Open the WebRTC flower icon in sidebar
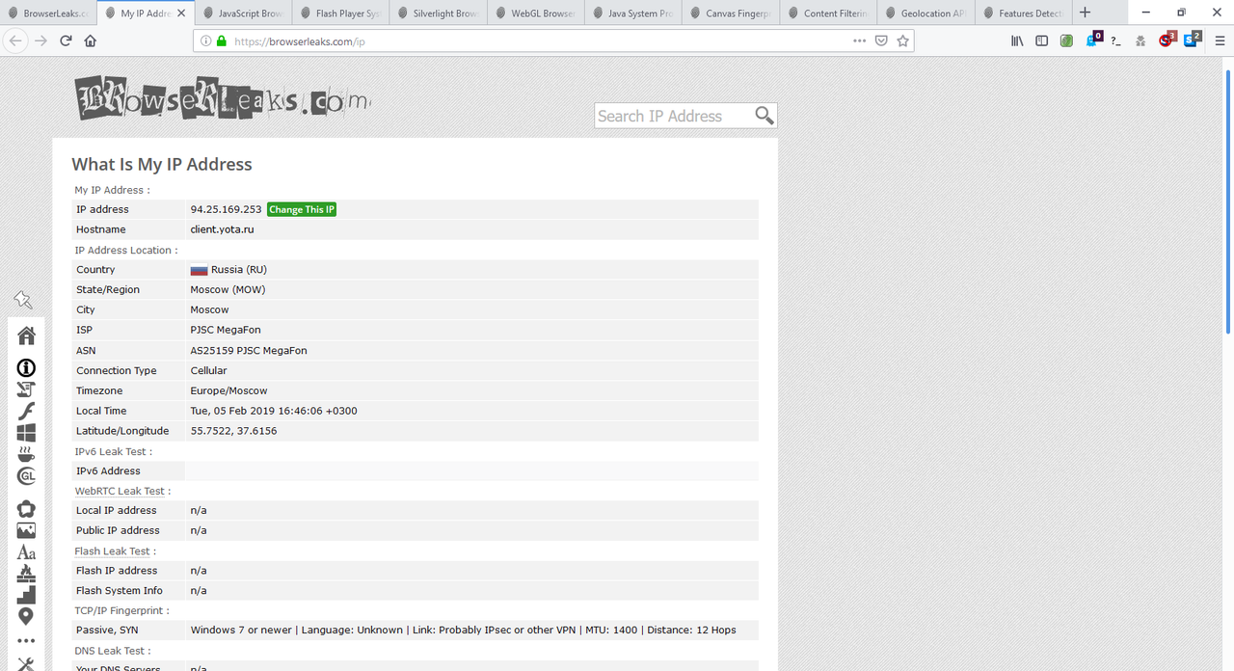This screenshot has width=1234, height=671. [x=26, y=509]
